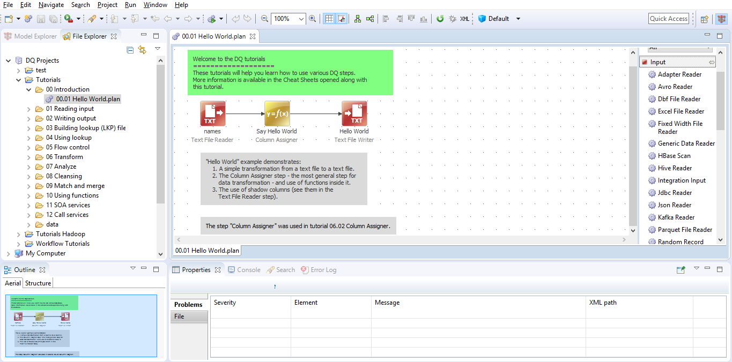Open the File Explorer view menu arrow
This screenshot has height=362, width=732.
point(158,49)
